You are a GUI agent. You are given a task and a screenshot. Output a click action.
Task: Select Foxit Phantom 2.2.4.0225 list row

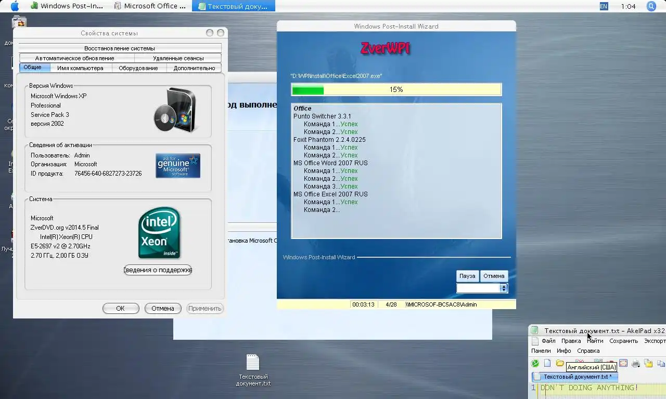pos(329,140)
